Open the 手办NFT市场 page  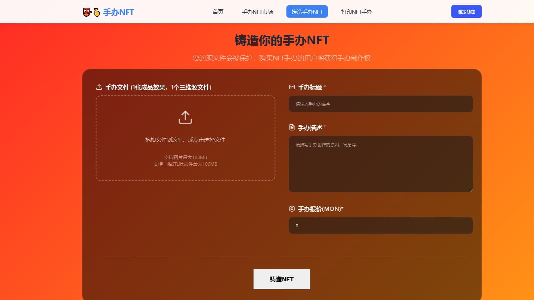[257, 12]
